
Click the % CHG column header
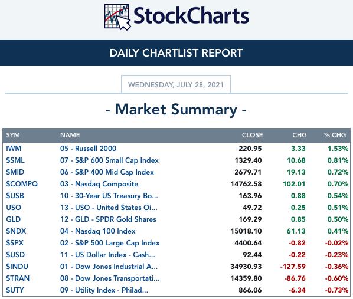point(335,135)
